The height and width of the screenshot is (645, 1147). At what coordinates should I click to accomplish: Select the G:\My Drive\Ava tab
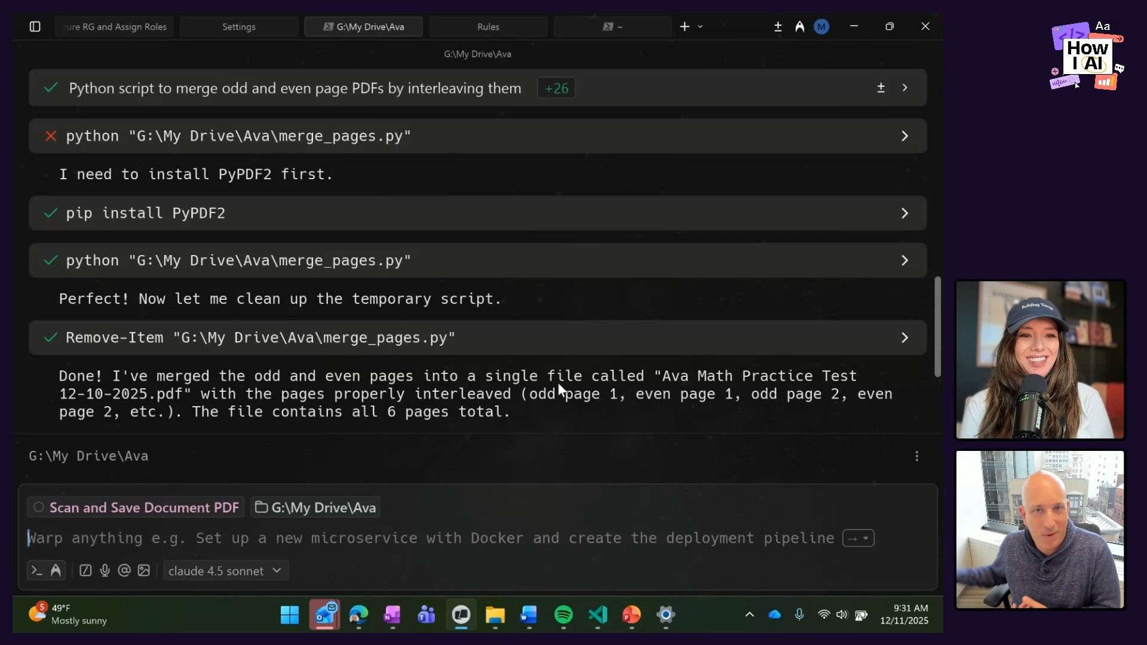[x=364, y=26]
